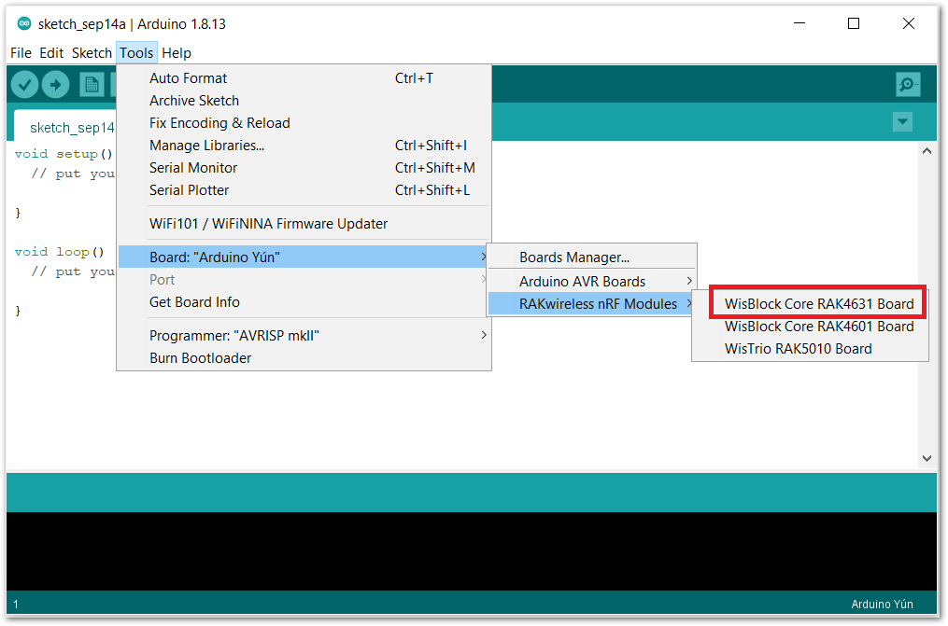The height and width of the screenshot is (626, 948).
Task: Choose Auto Format from Tools menu
Action: [304, 78]
